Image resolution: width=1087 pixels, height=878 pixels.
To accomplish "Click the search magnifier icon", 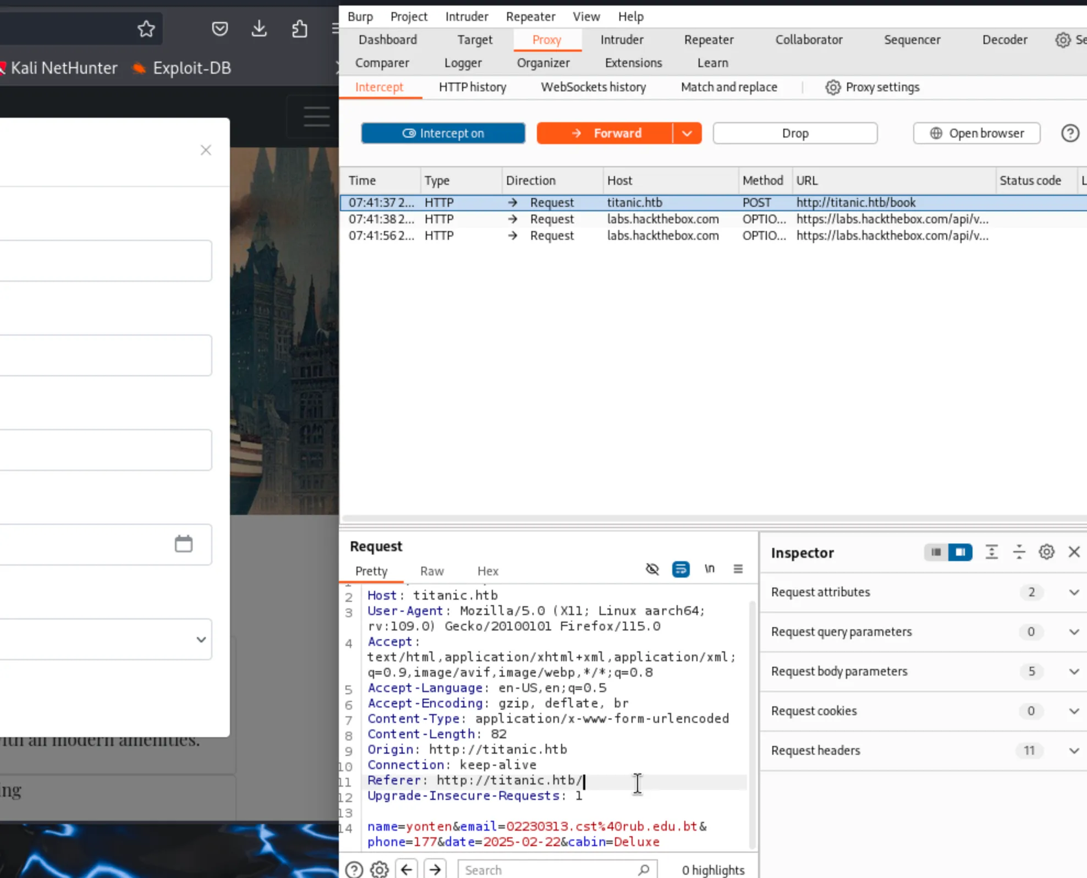I will (x=644, y=870).
